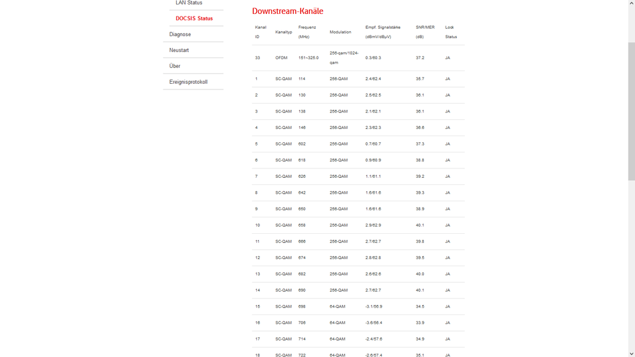Click the Kanal ID column header

tap(261, 32)
